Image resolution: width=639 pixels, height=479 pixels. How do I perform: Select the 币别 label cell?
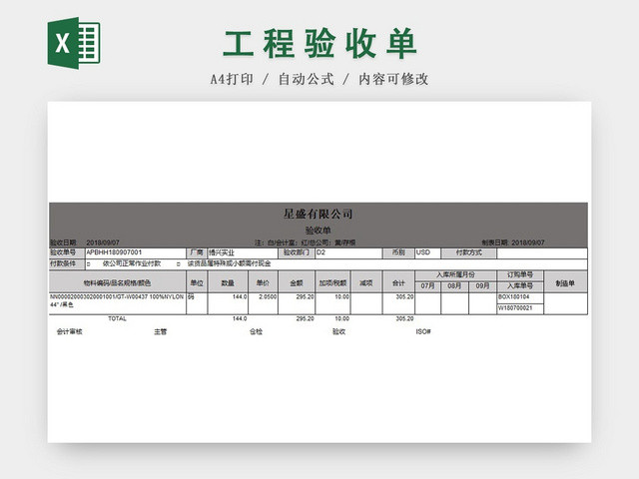[x=398, y=252]
